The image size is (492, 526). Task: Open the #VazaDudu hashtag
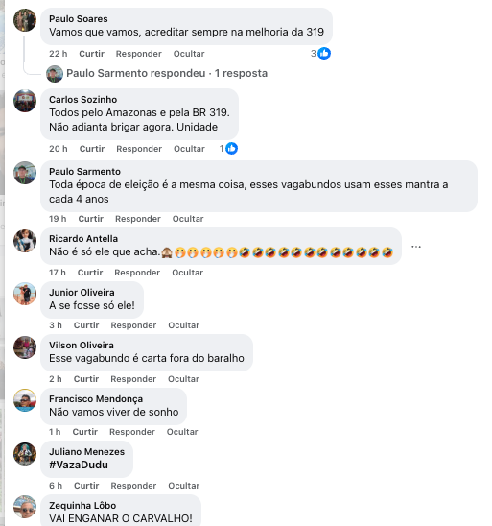click(x=79, y=465)
